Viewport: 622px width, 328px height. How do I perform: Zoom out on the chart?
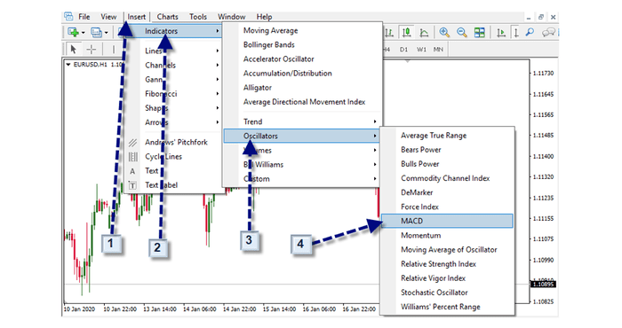tap(462, 32)
